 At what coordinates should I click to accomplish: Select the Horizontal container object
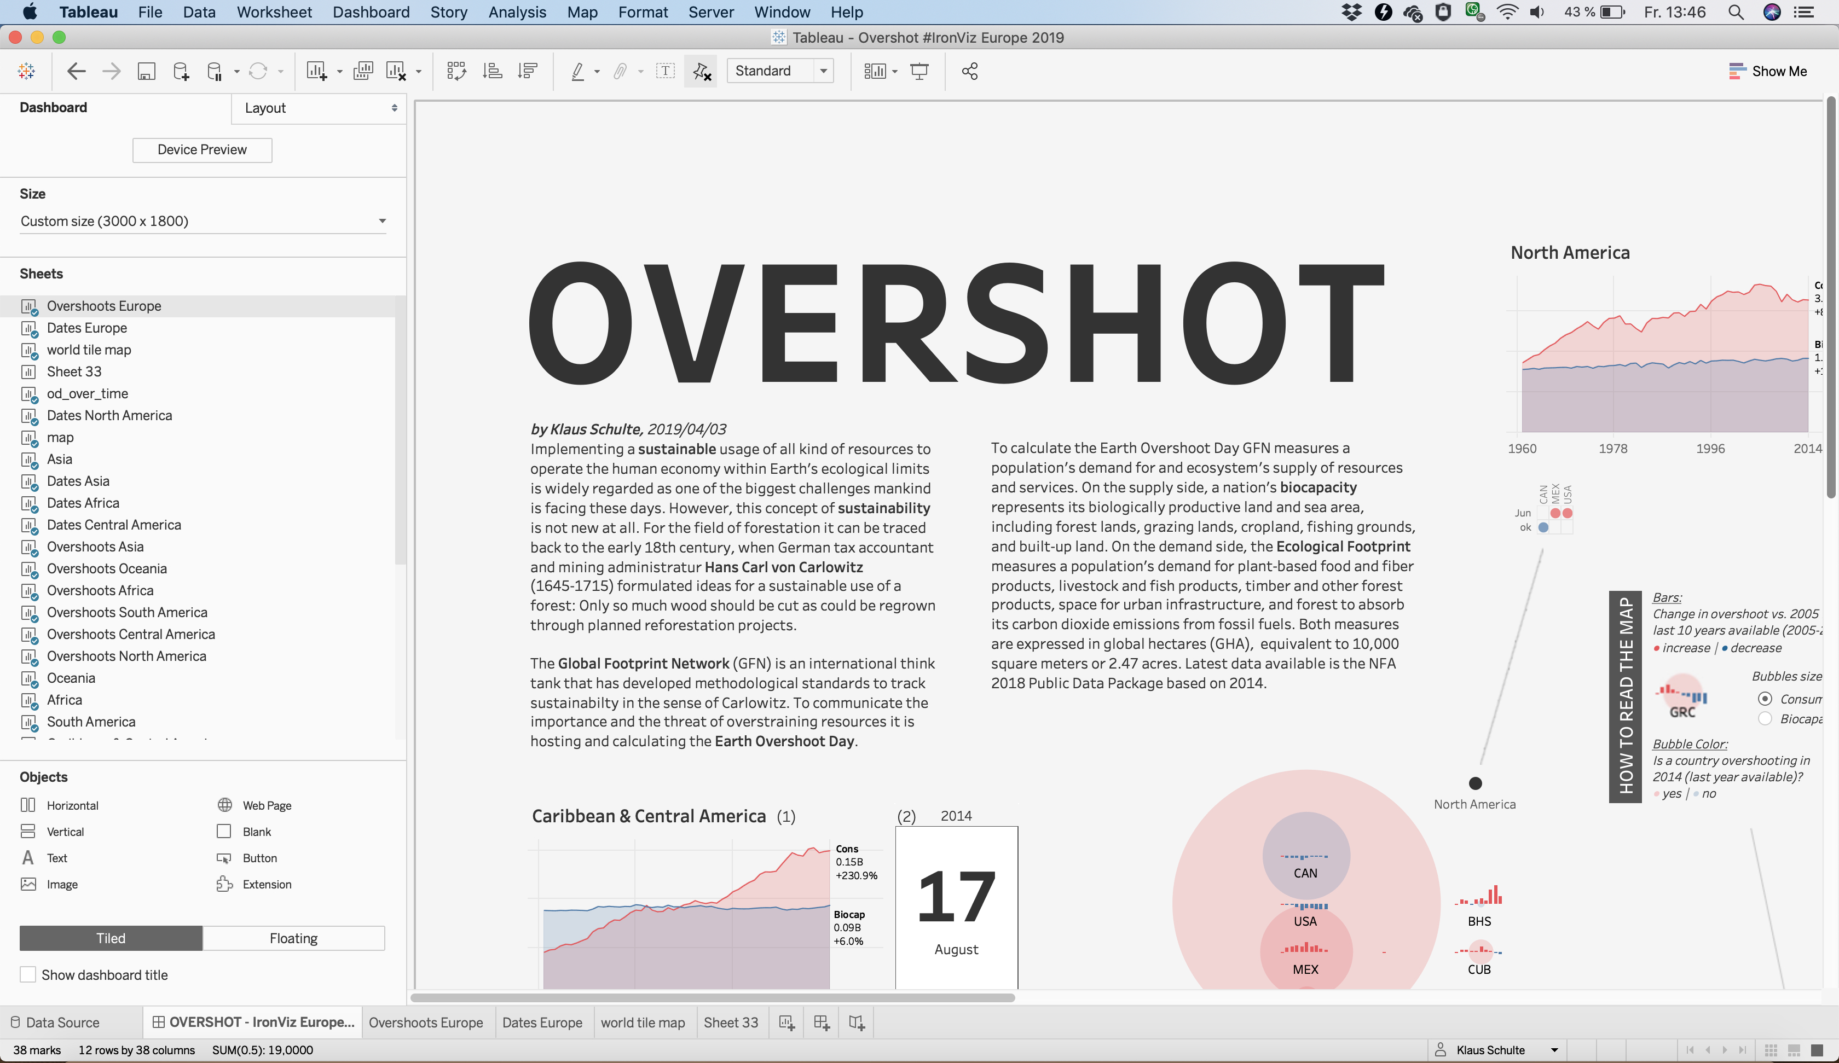[x=60, y=805]
